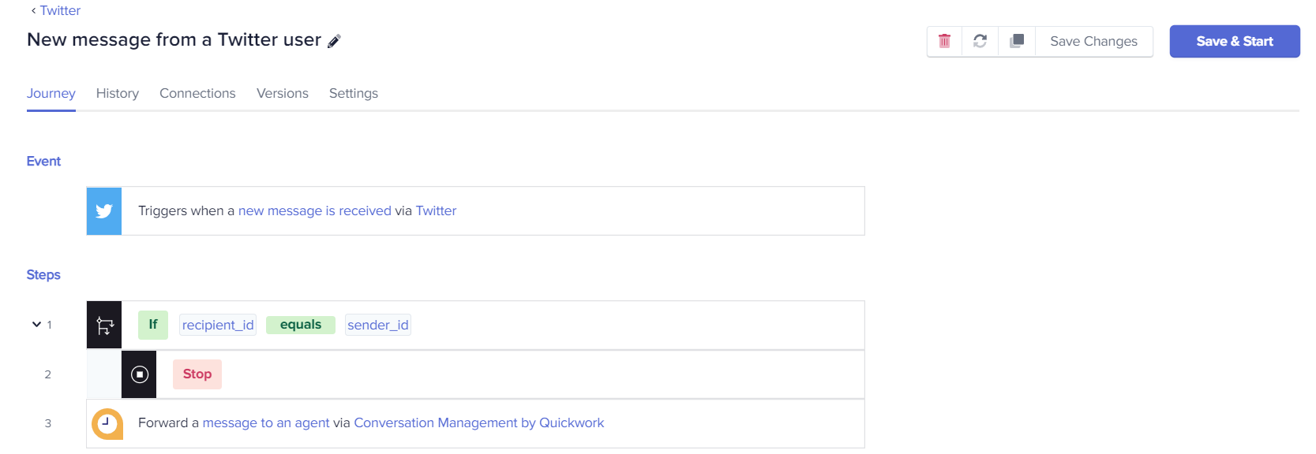
Task: Edit journey name with pencil icon
Action: click(x=334, y=41)
